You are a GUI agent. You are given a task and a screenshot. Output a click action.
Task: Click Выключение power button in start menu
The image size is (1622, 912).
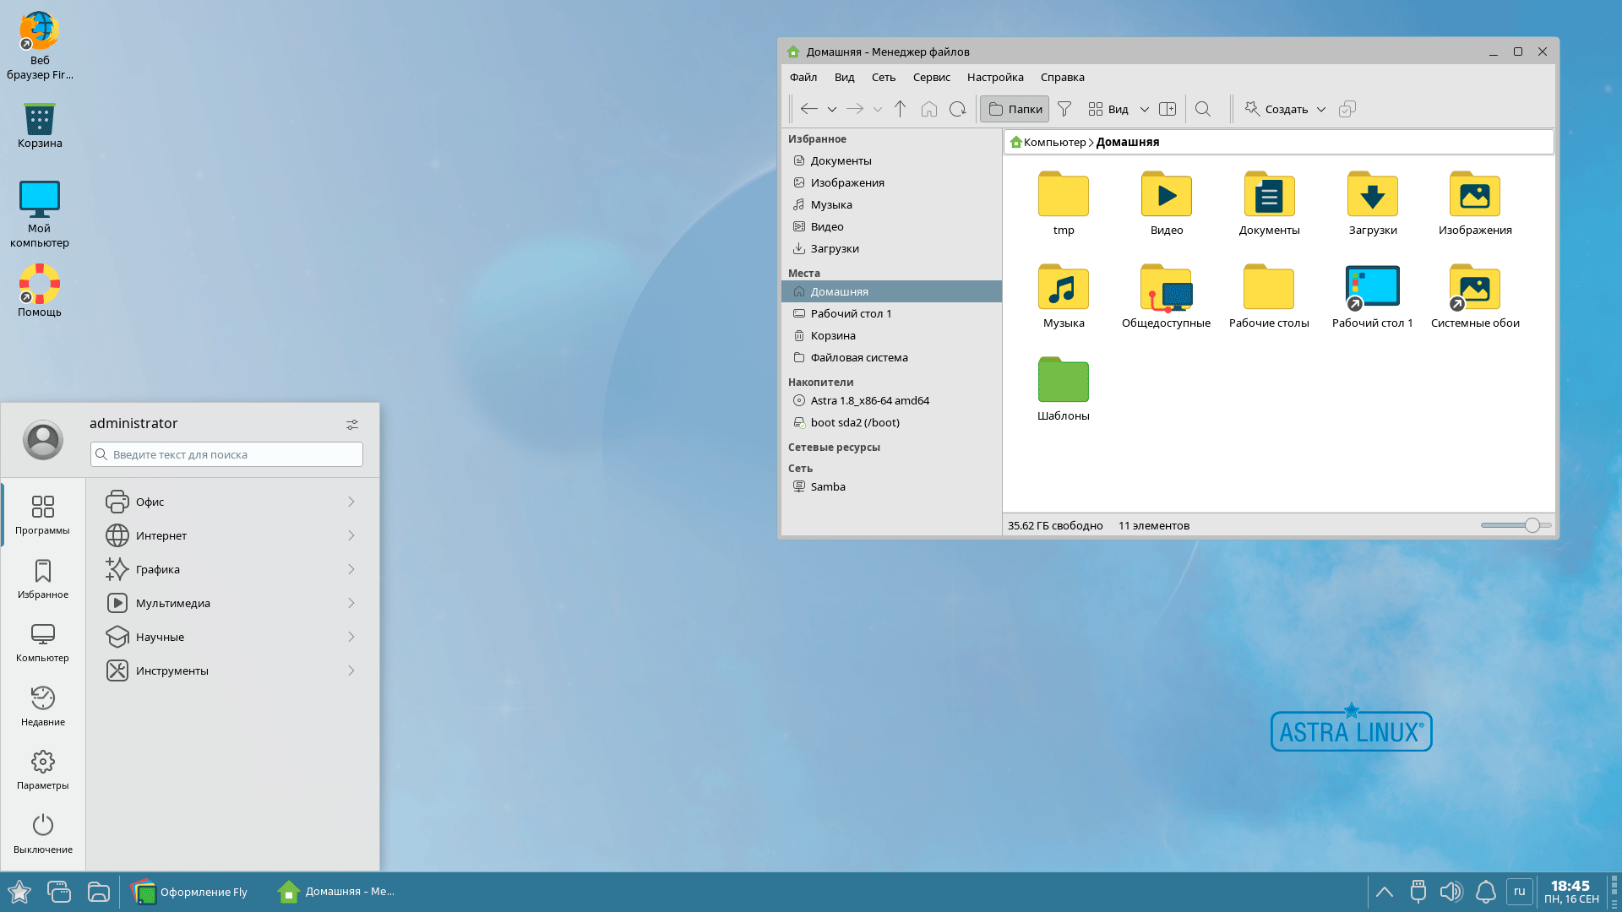pyautogui.click(x=43, y=834)
